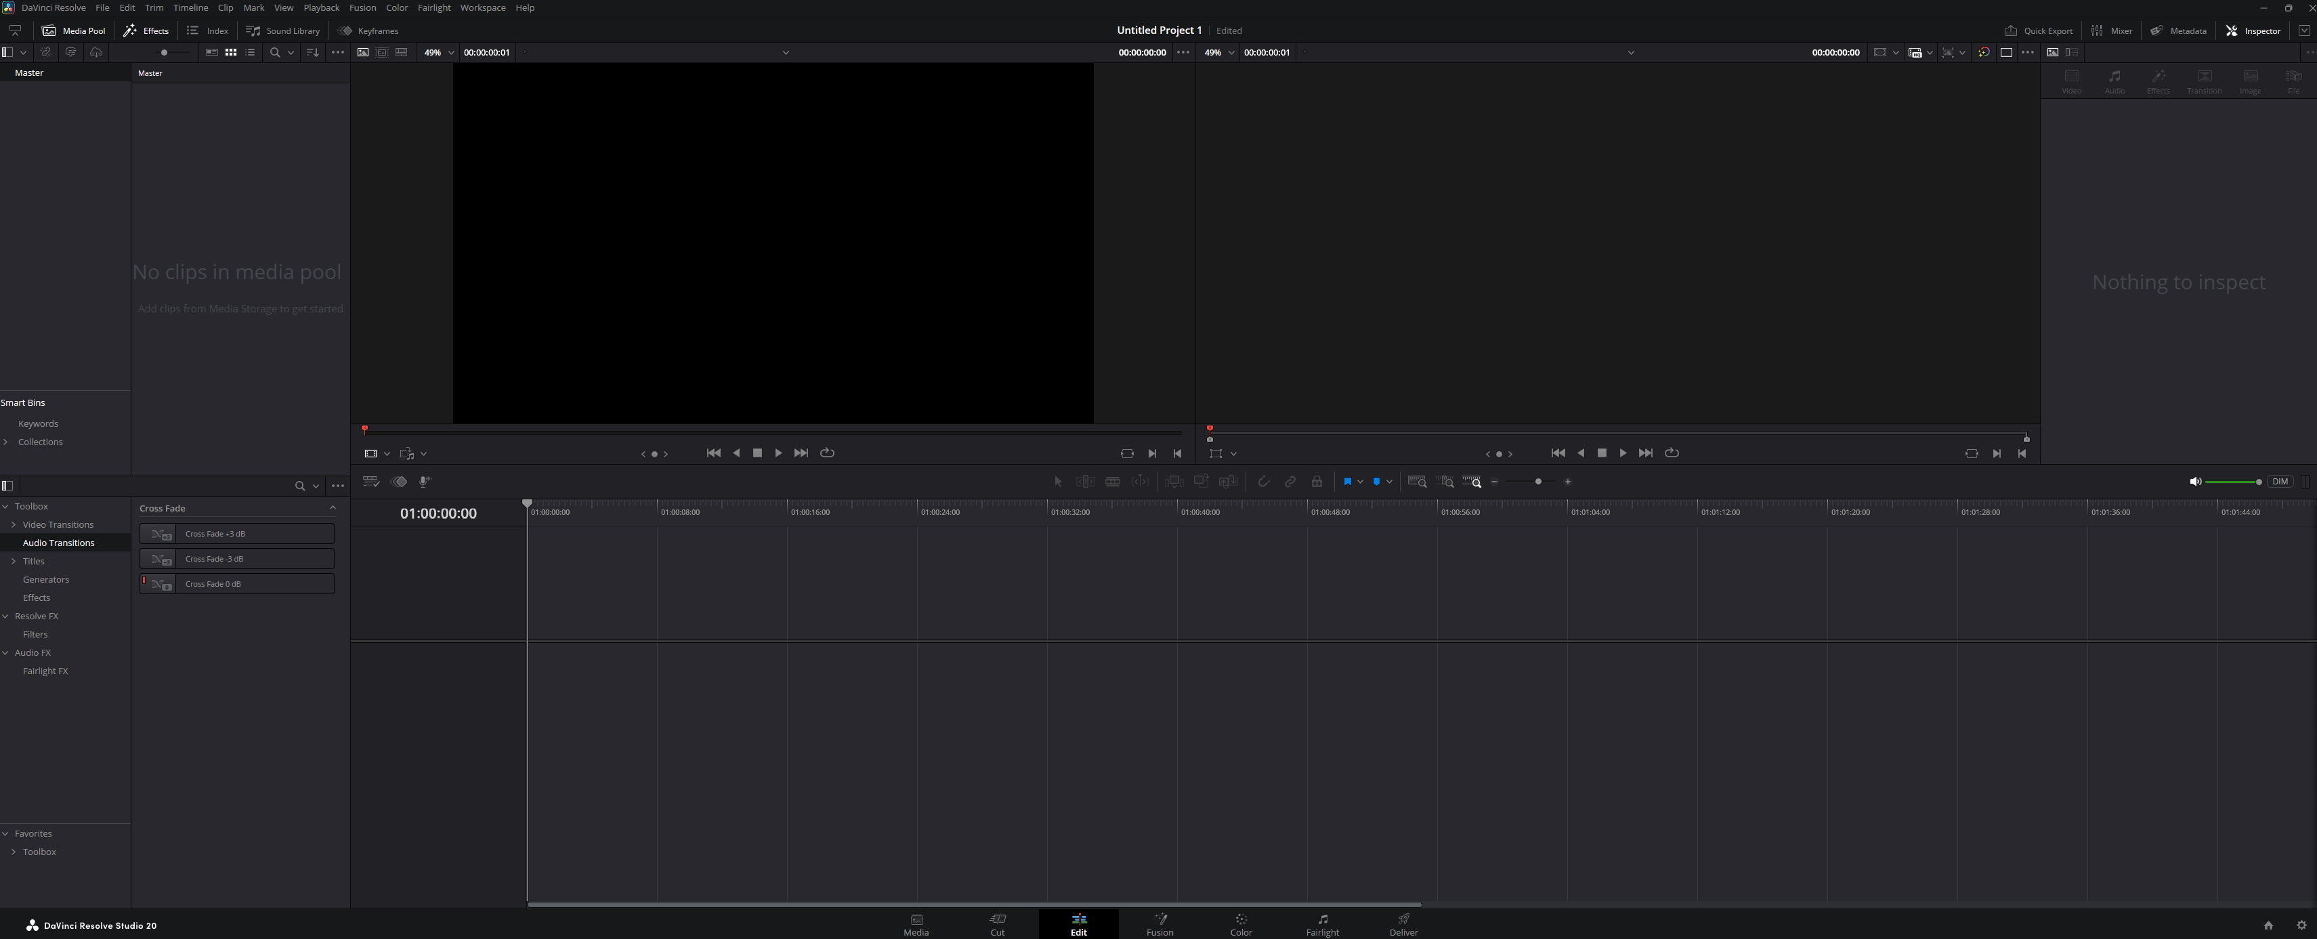The image size is (2317, 939).
Task: Select the Trim Edit mode tool
Action: (1085, 482)
